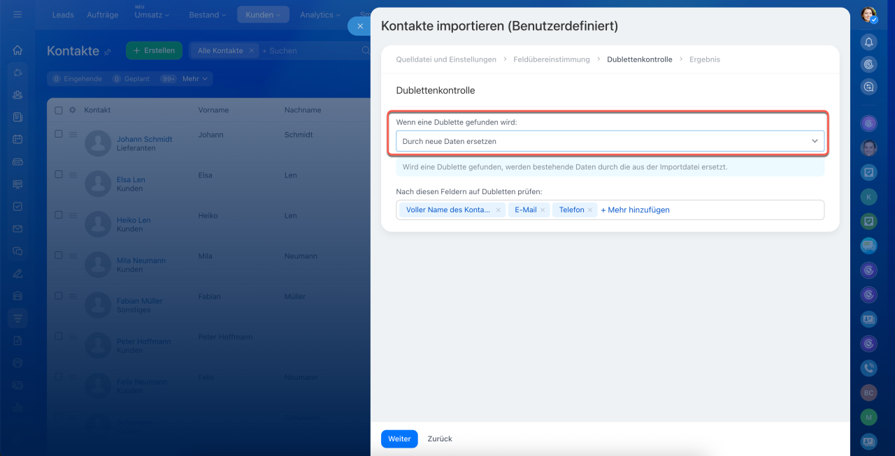Screen dimensions: 895x456
Task: Select the Johann Schmidt row checkbox
Action: tap(59, 134)
